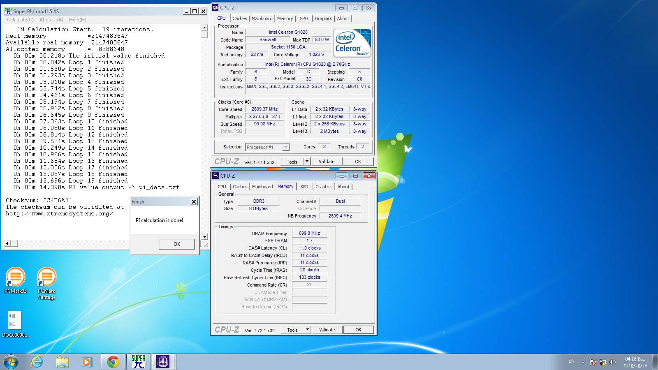The width and height of the screenshot is (658, 370).
Task: Open DOC00000 desktop file
Action: pyautogui.click(x=15, y=324)
